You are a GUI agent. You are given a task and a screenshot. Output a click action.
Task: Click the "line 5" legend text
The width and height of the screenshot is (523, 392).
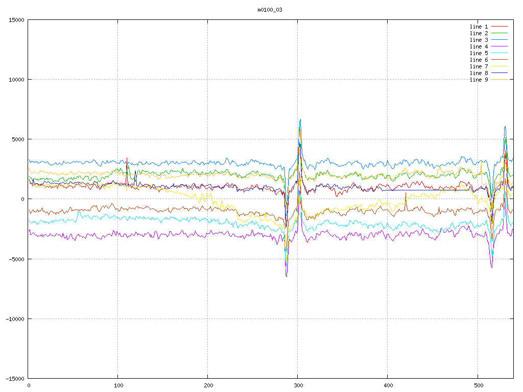click(x=479, y=53)
